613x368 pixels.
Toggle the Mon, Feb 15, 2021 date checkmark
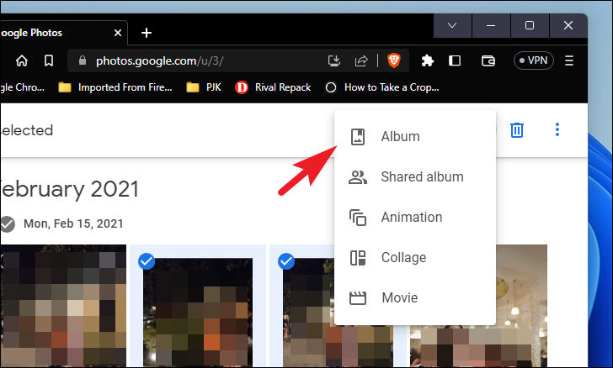click(7, 224)
